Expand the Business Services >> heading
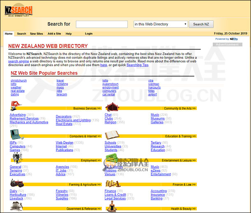The width and height of the screenshot is (251, 213). point(87,109)
